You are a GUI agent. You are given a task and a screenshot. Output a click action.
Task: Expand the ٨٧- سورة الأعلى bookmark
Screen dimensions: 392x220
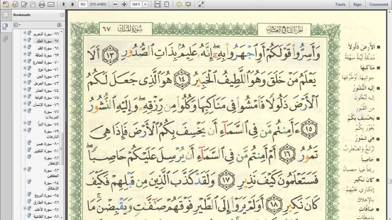tap(25, 208)
